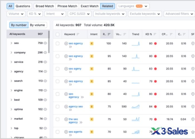
Task: Click double-arrow icon under 'seo ageny'
Action: (x=70, y=72)
